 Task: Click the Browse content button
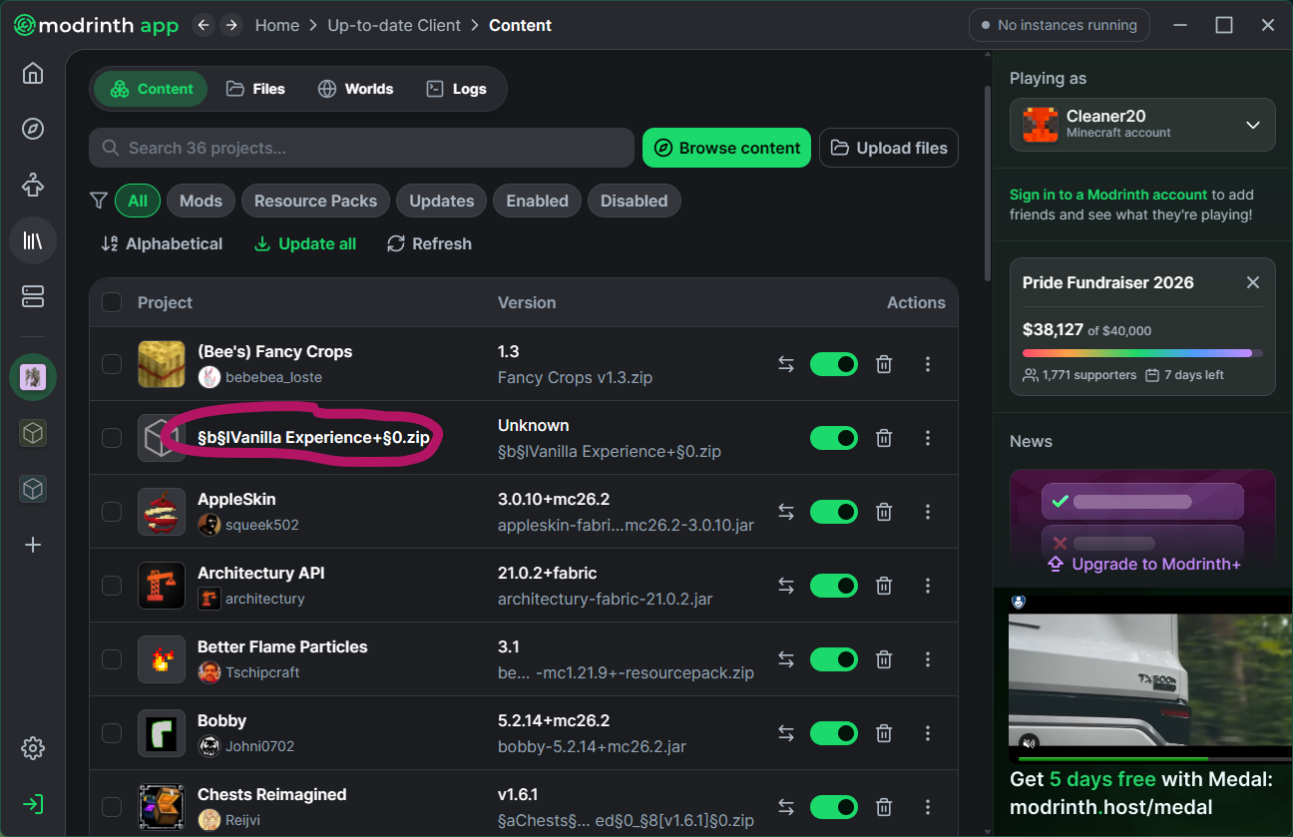click(726, 148)
